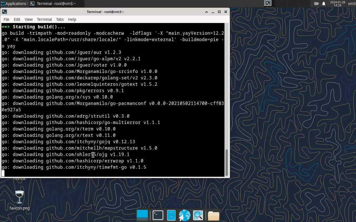Click the hashicorp/errwrap v1.1.0 line
The height and width of the screenshot is (222, 356).
[72, 161]
